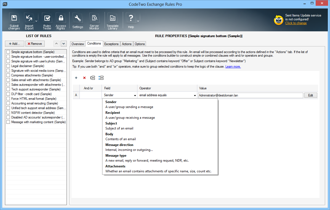Toggle 'Sales email with attachments (Sample)' checkbox
This screenshot has width=330, height=210.
pyautogui.click(x=8, y=80)
